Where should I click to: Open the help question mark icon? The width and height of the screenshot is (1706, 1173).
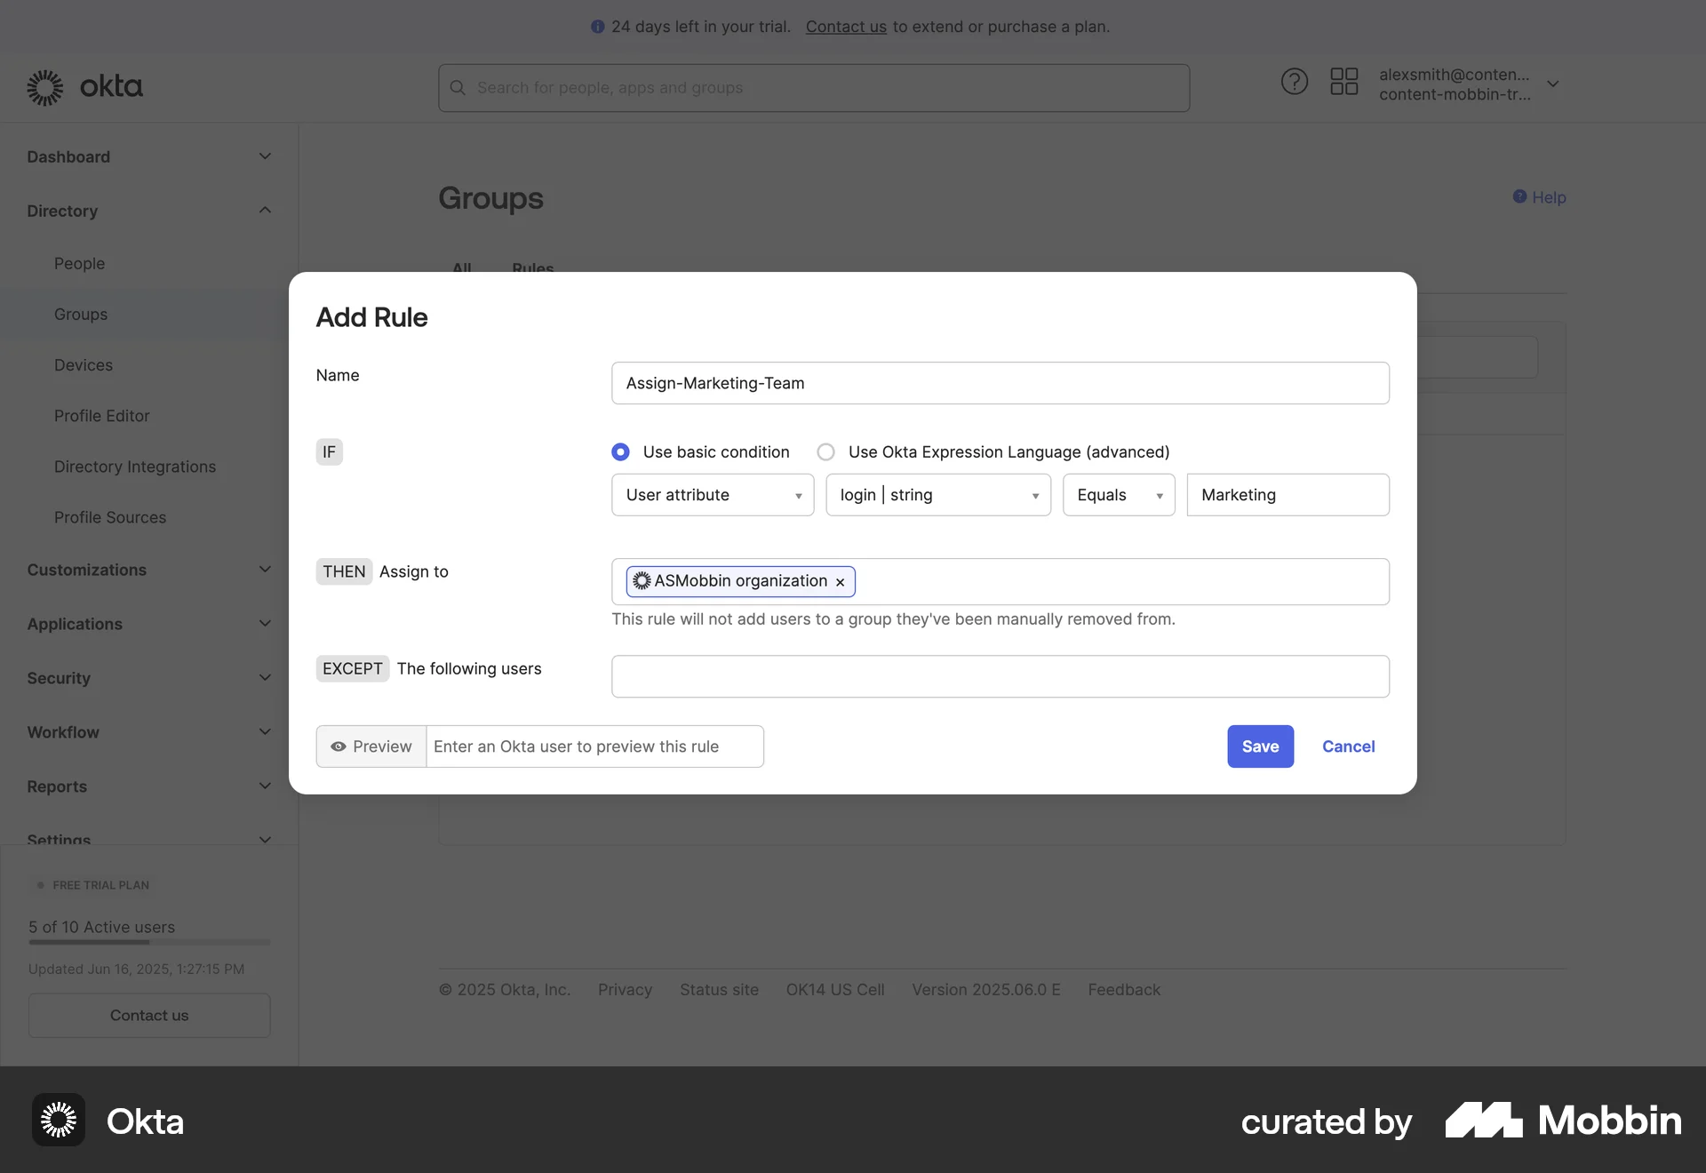coord(1295,81)
